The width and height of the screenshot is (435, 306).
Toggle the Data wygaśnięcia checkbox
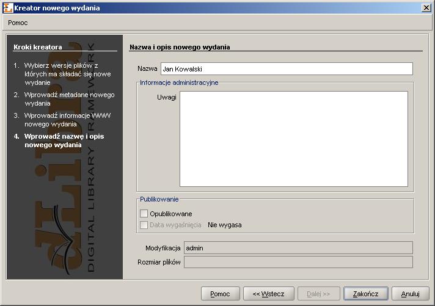coord(144,225)
